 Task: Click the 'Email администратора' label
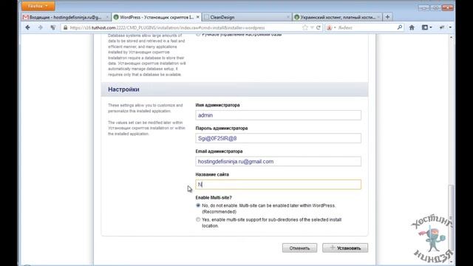pos(219,151)
